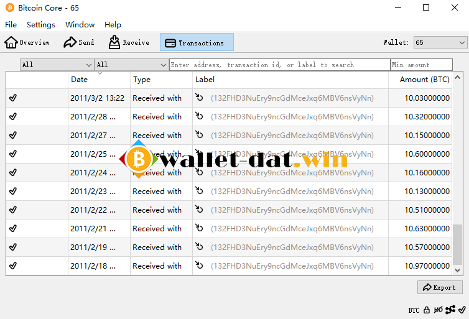This screenshot has height=319, width=469.
Task: Select the 2011/3/2 13:22 date cell
Action: coord(100,98)
